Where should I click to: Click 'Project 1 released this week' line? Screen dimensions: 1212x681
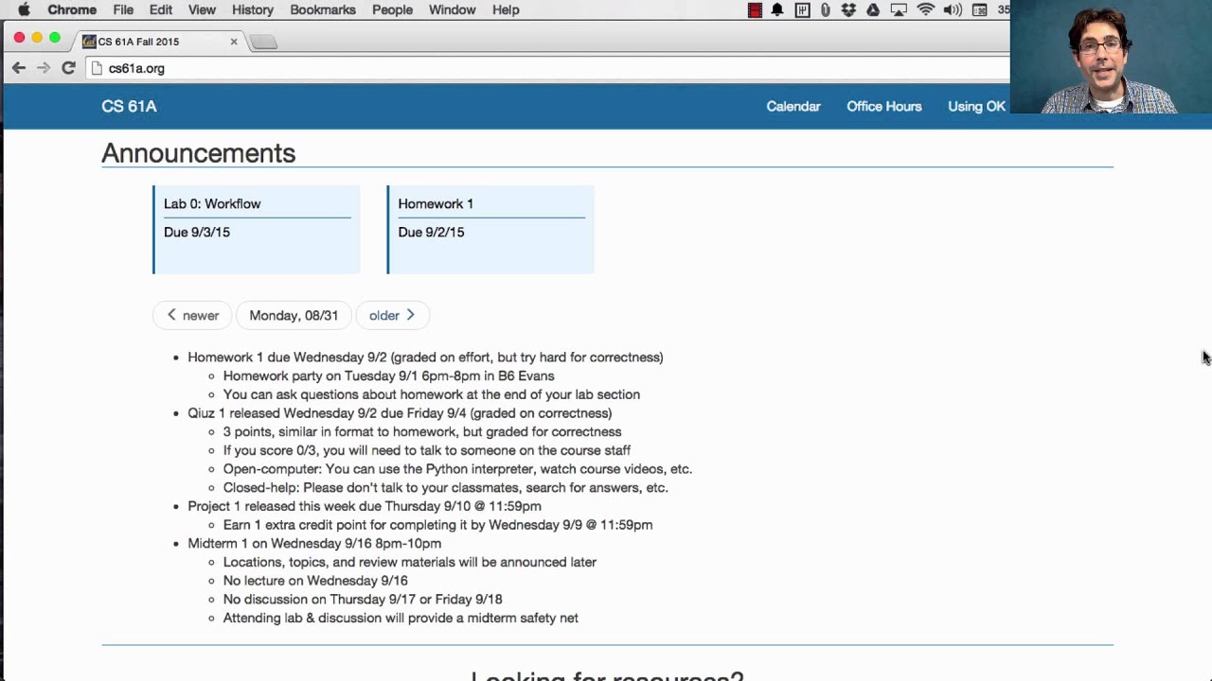click(x=365, y=506)
